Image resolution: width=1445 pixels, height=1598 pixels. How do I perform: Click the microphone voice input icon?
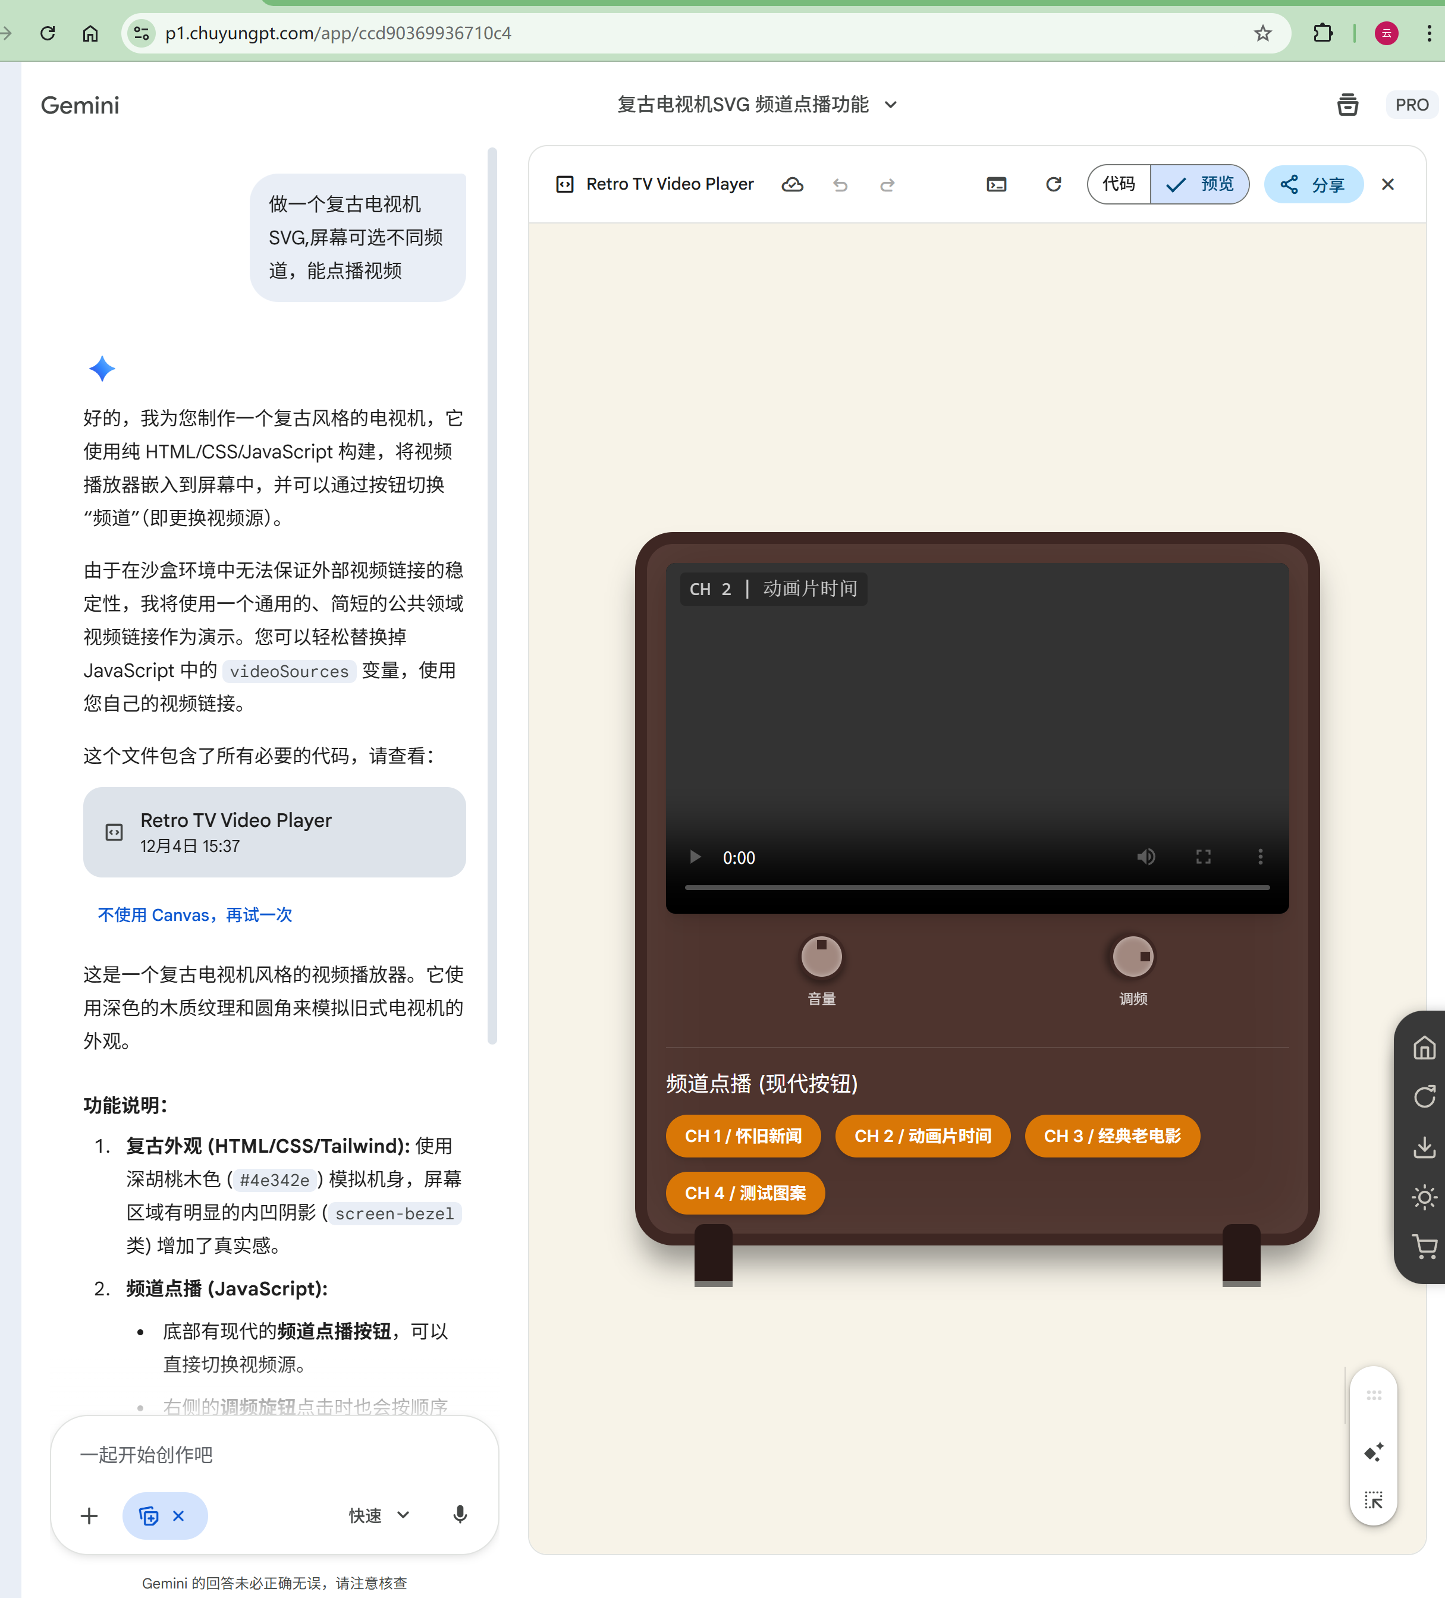tap(460, 1515)
